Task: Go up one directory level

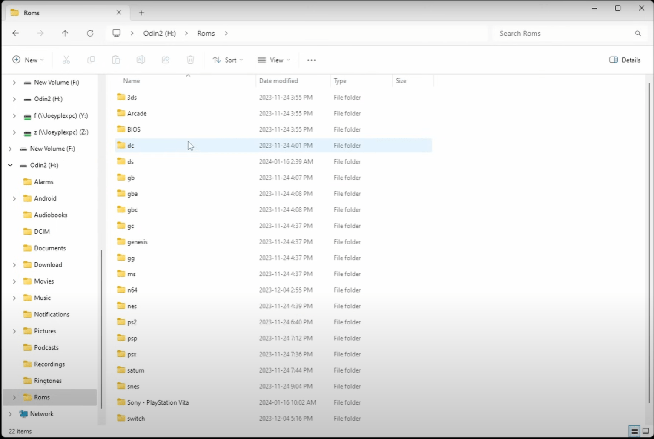Action: [x=65, y=33]
